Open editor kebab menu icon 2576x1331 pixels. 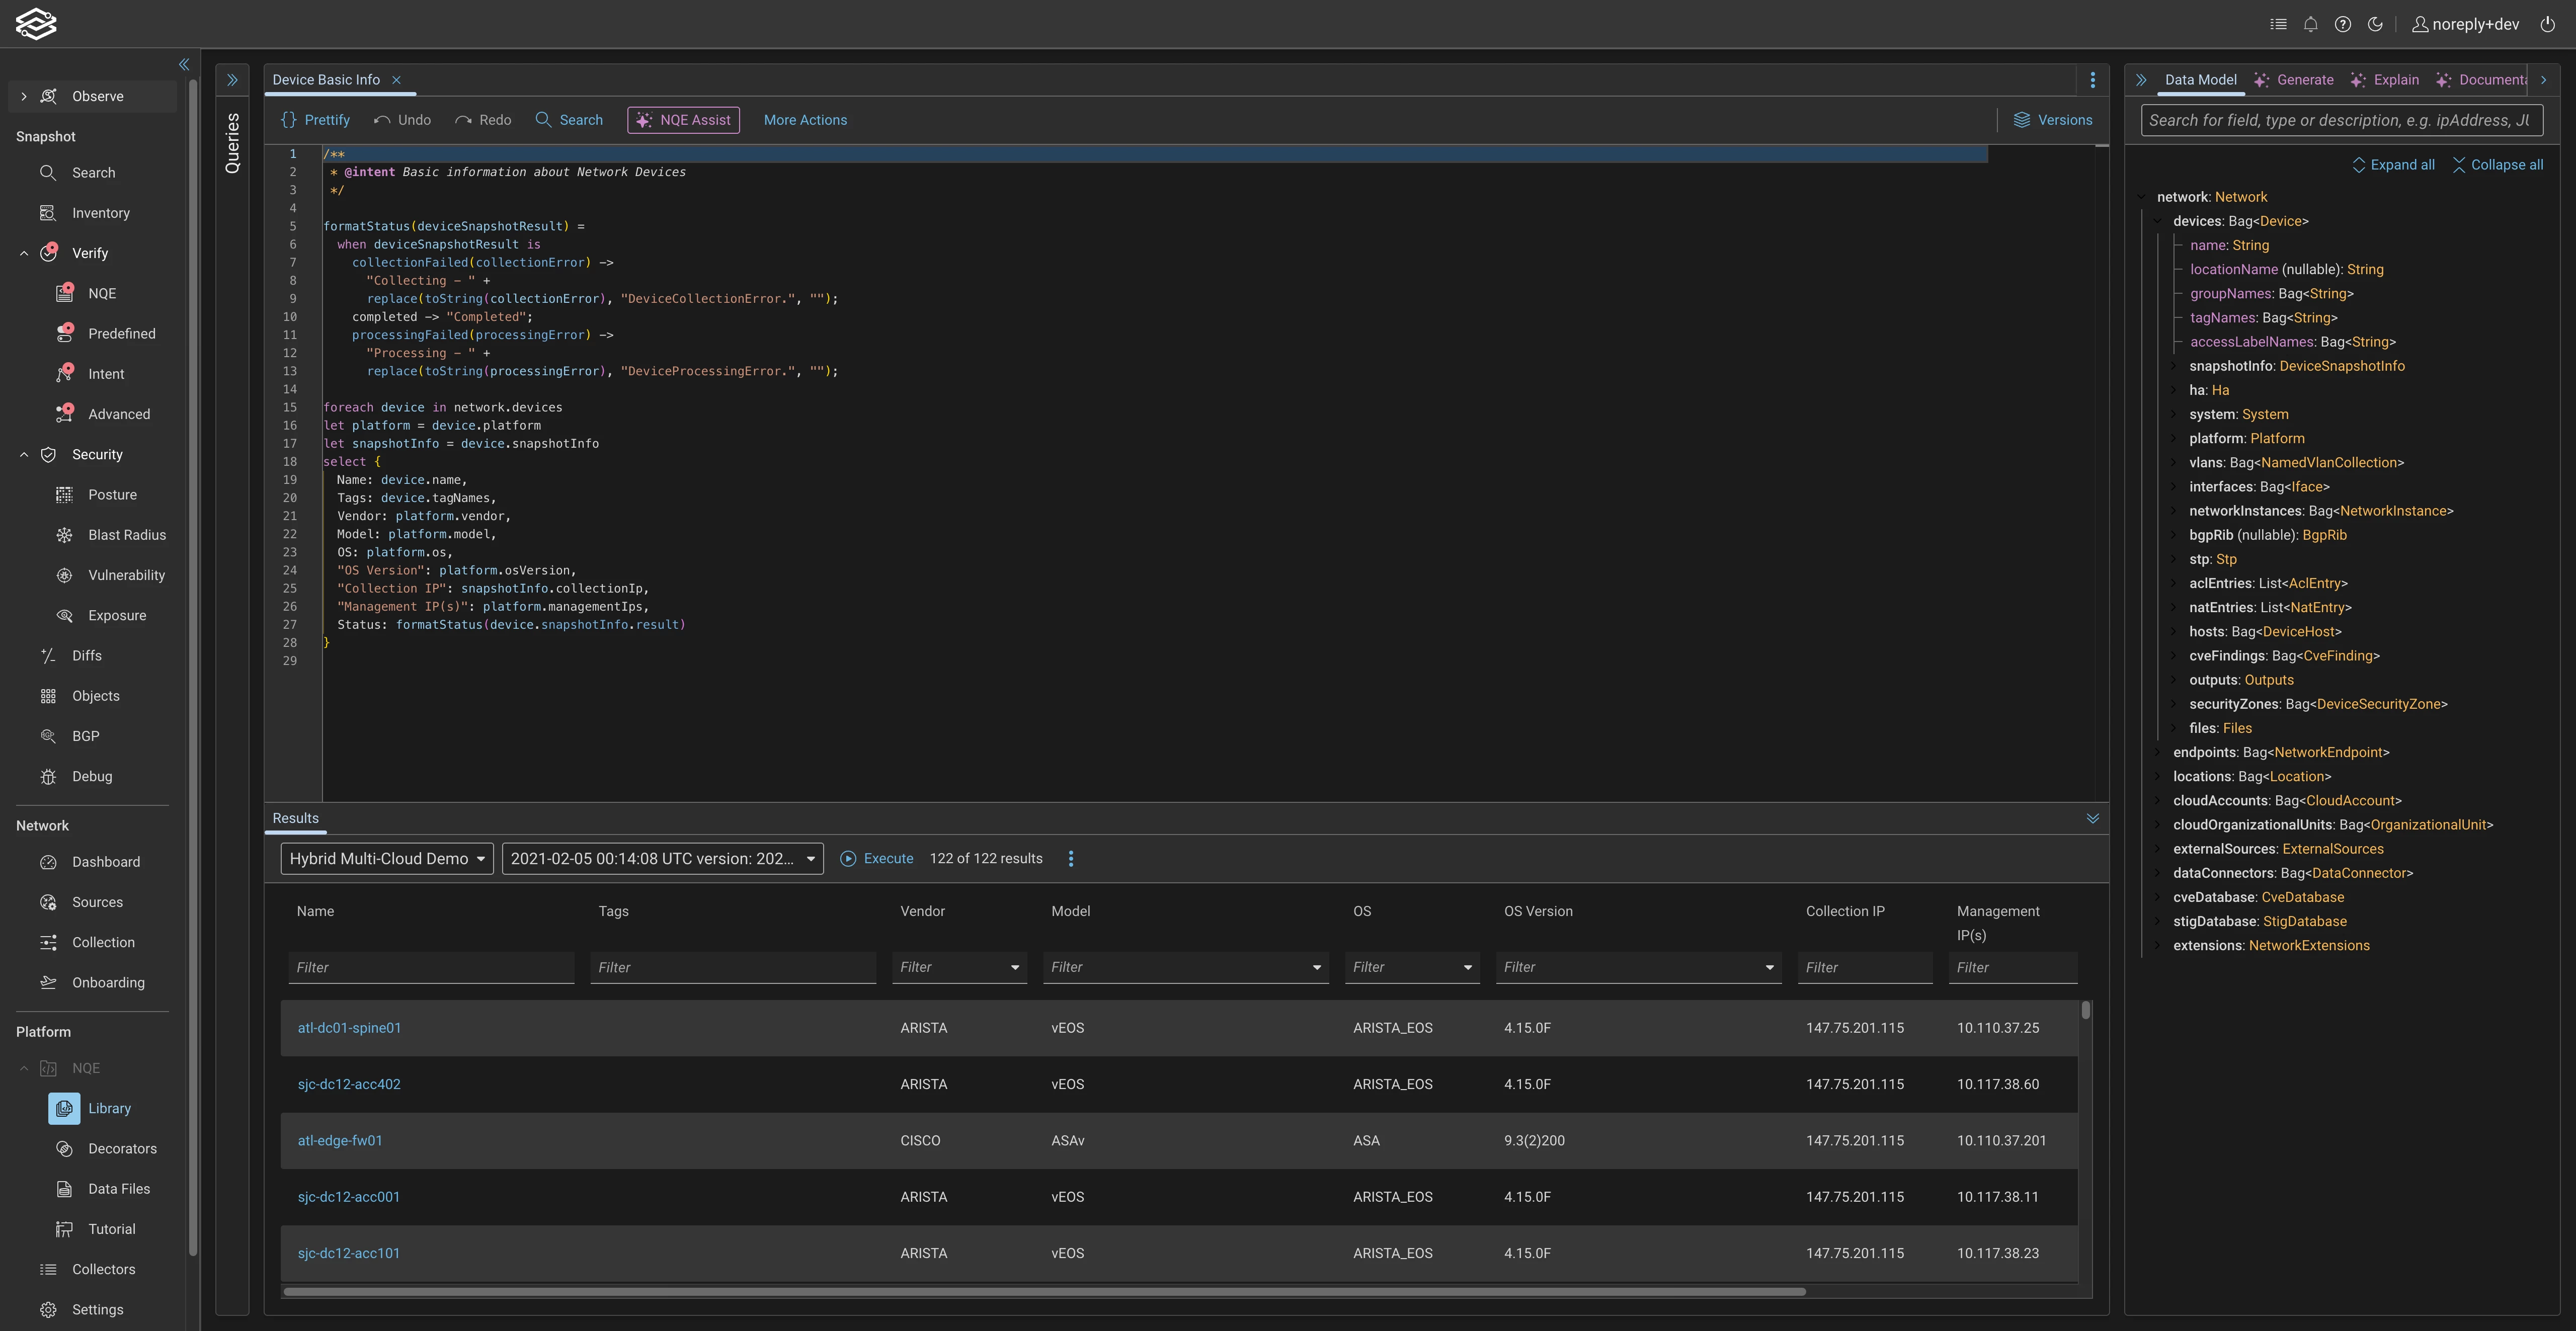point(2092,80)
